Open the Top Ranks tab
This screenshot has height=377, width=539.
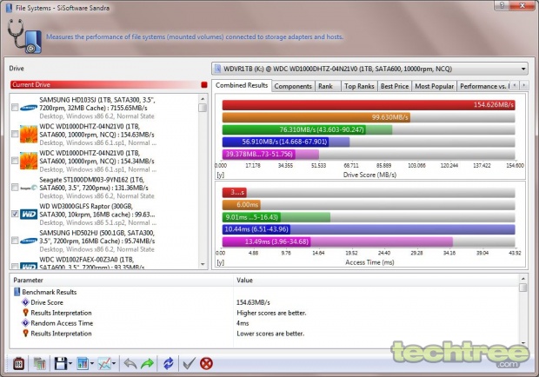pyautogui.click(x=359, y=87)
